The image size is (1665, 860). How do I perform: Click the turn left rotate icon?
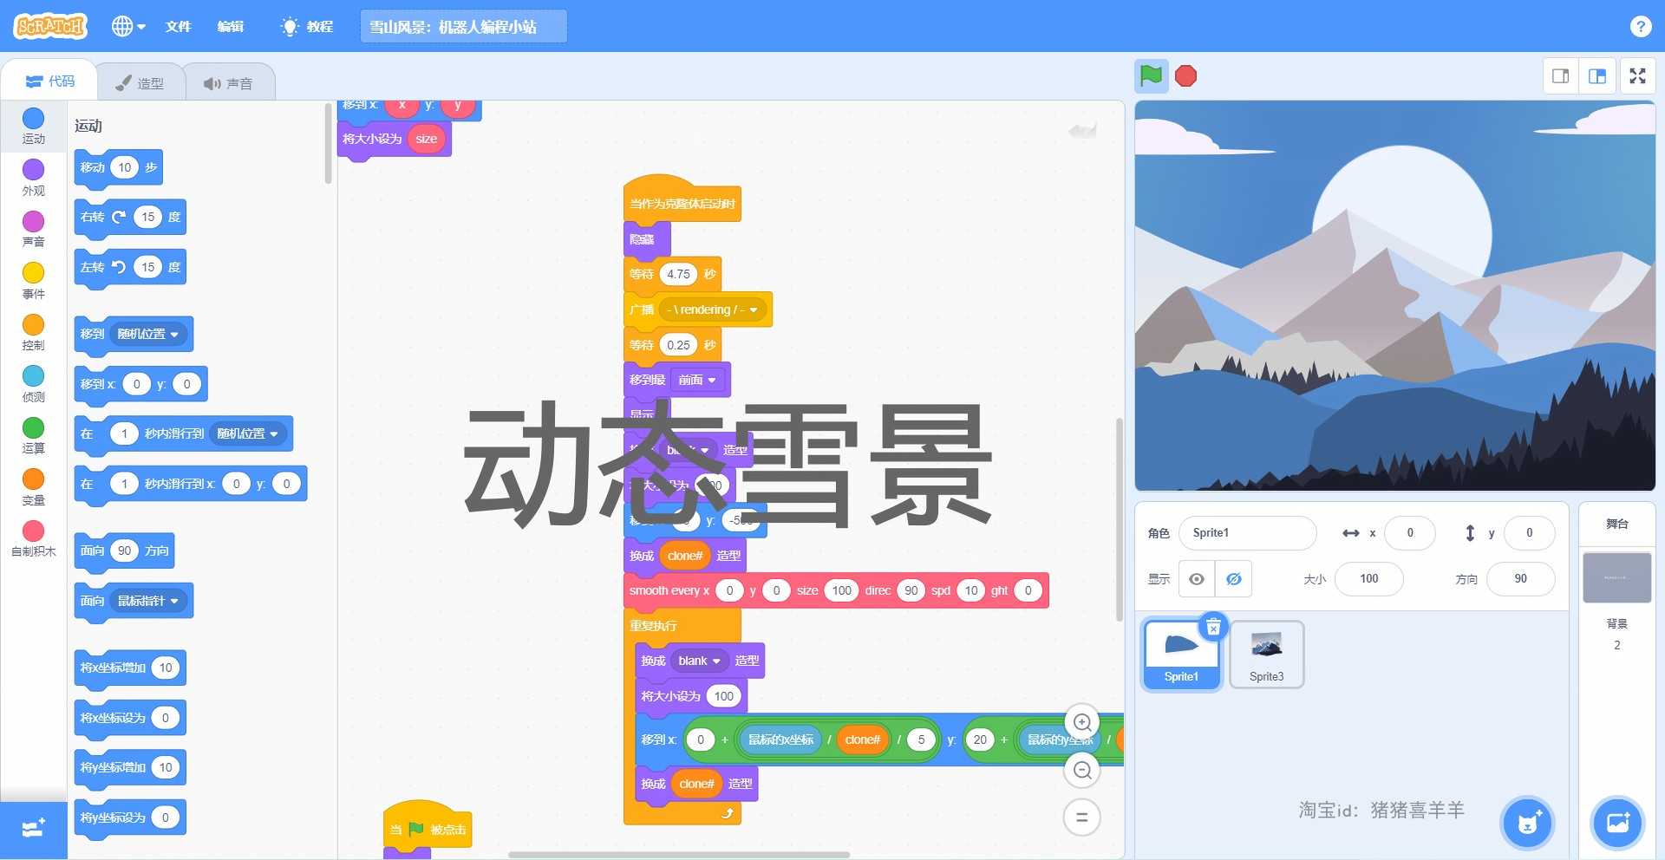pos(119,267)
